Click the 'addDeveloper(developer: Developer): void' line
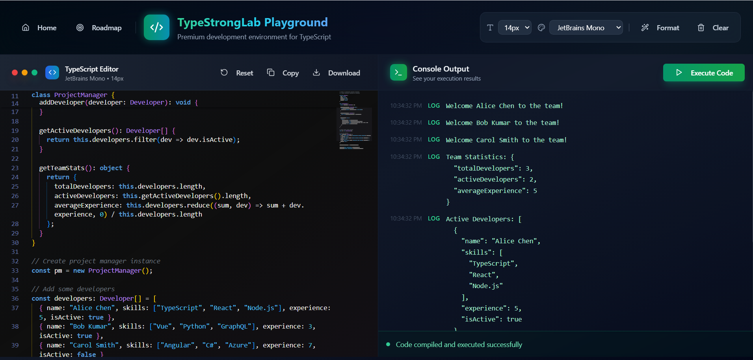Viewport: 753px width, 360px height. coord(118,102)
